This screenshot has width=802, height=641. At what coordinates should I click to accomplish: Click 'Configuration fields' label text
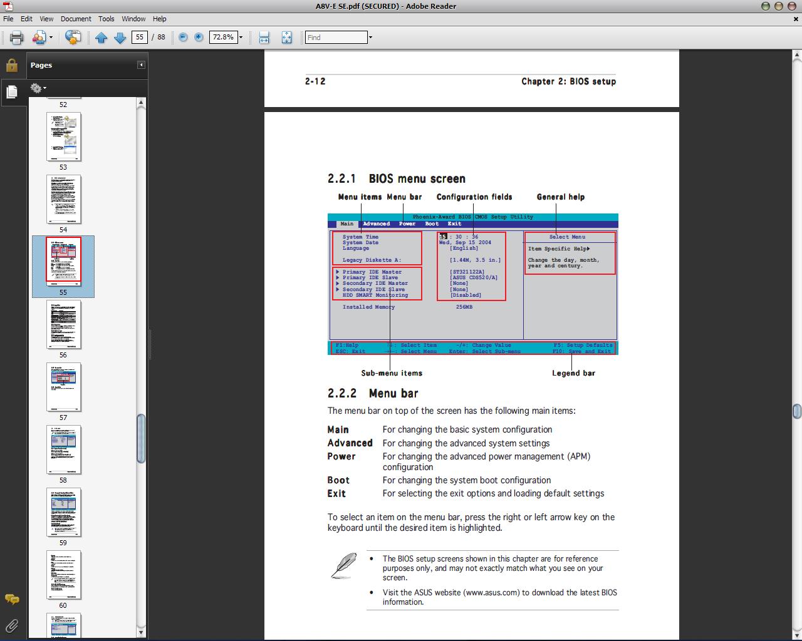[x=474, y=197]
